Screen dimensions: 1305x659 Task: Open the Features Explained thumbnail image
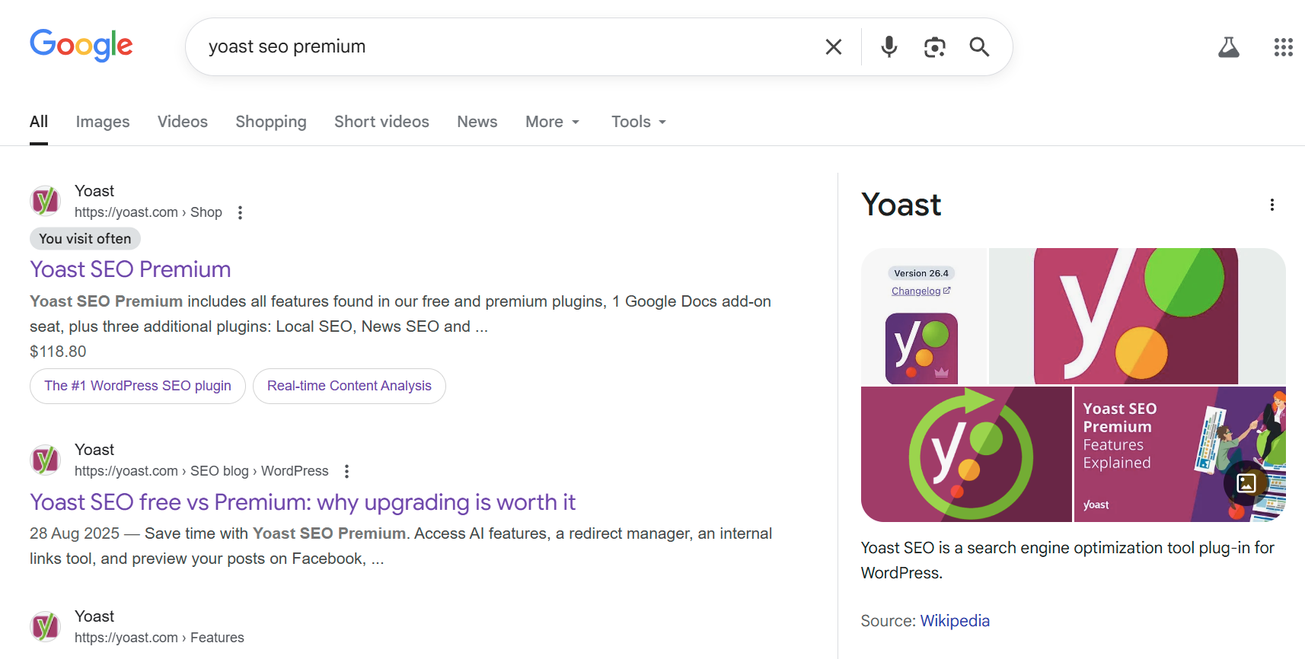point(1179,454)
